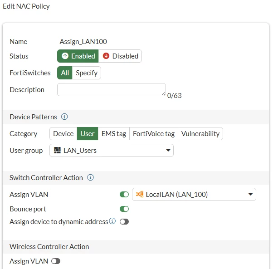Click the LAN_Users group icon
The width and height of the screenshot is (273, 269).
tap(57, 150)
